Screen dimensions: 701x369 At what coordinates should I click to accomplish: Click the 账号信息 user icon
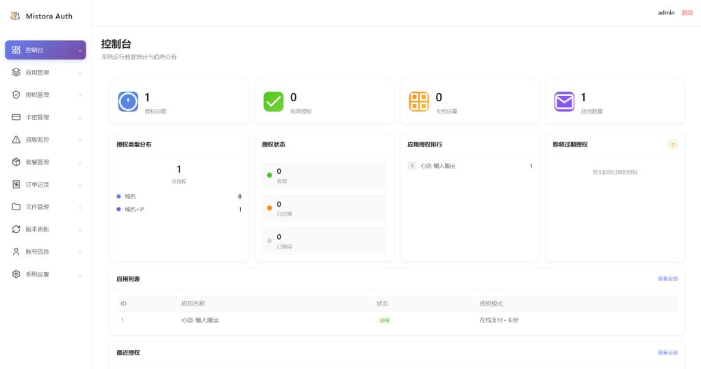point(16,251)
